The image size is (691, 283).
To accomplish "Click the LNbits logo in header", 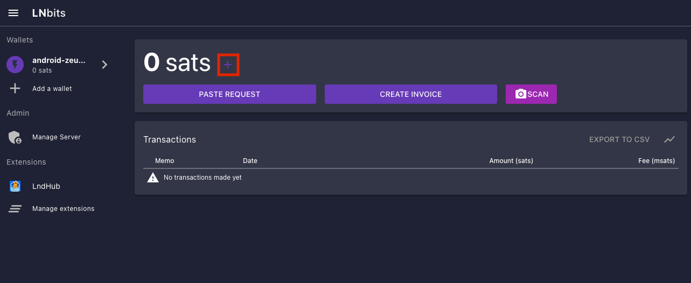I will pyautogui.click(x=48, y=13).
